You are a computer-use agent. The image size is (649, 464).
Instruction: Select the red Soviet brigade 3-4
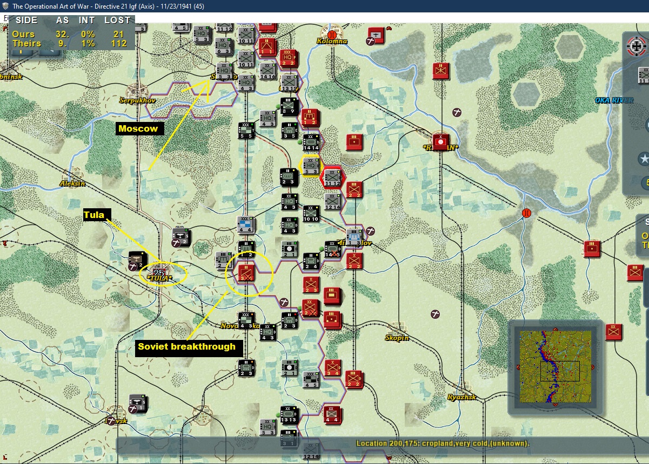[x=332, y=367]
